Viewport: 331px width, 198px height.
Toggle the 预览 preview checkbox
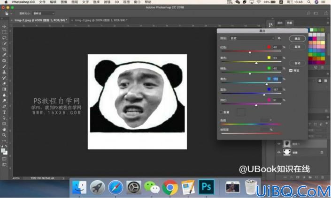click(x=291, y=71)
